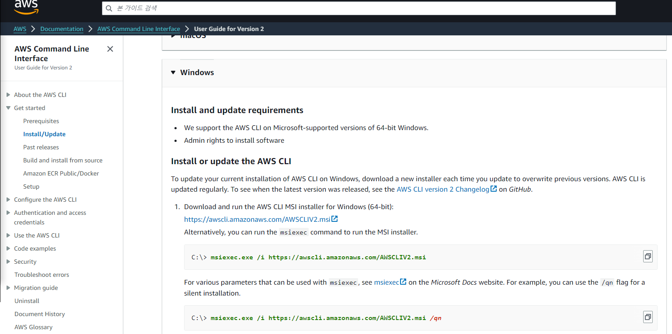The height and width of the screenshot is (334, 672).
Task: Expand the Security node
Action: pyautogui.click(x=8, y=262)
